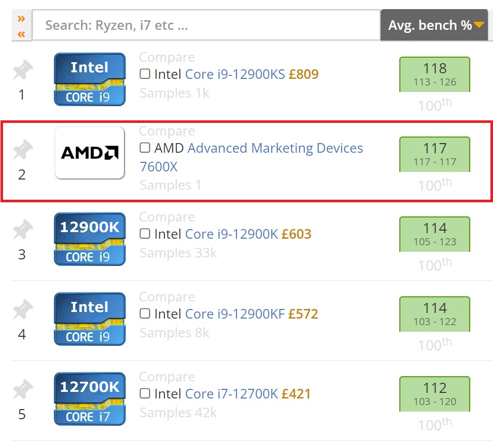Collapse columns with the left double chevron
493x446 pixels.
(x=21, y=34)
